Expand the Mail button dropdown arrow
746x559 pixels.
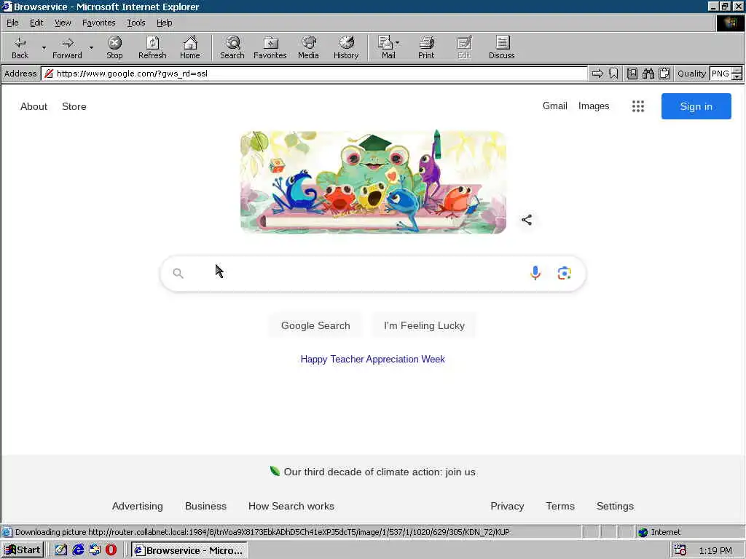[x=397, y=43]
